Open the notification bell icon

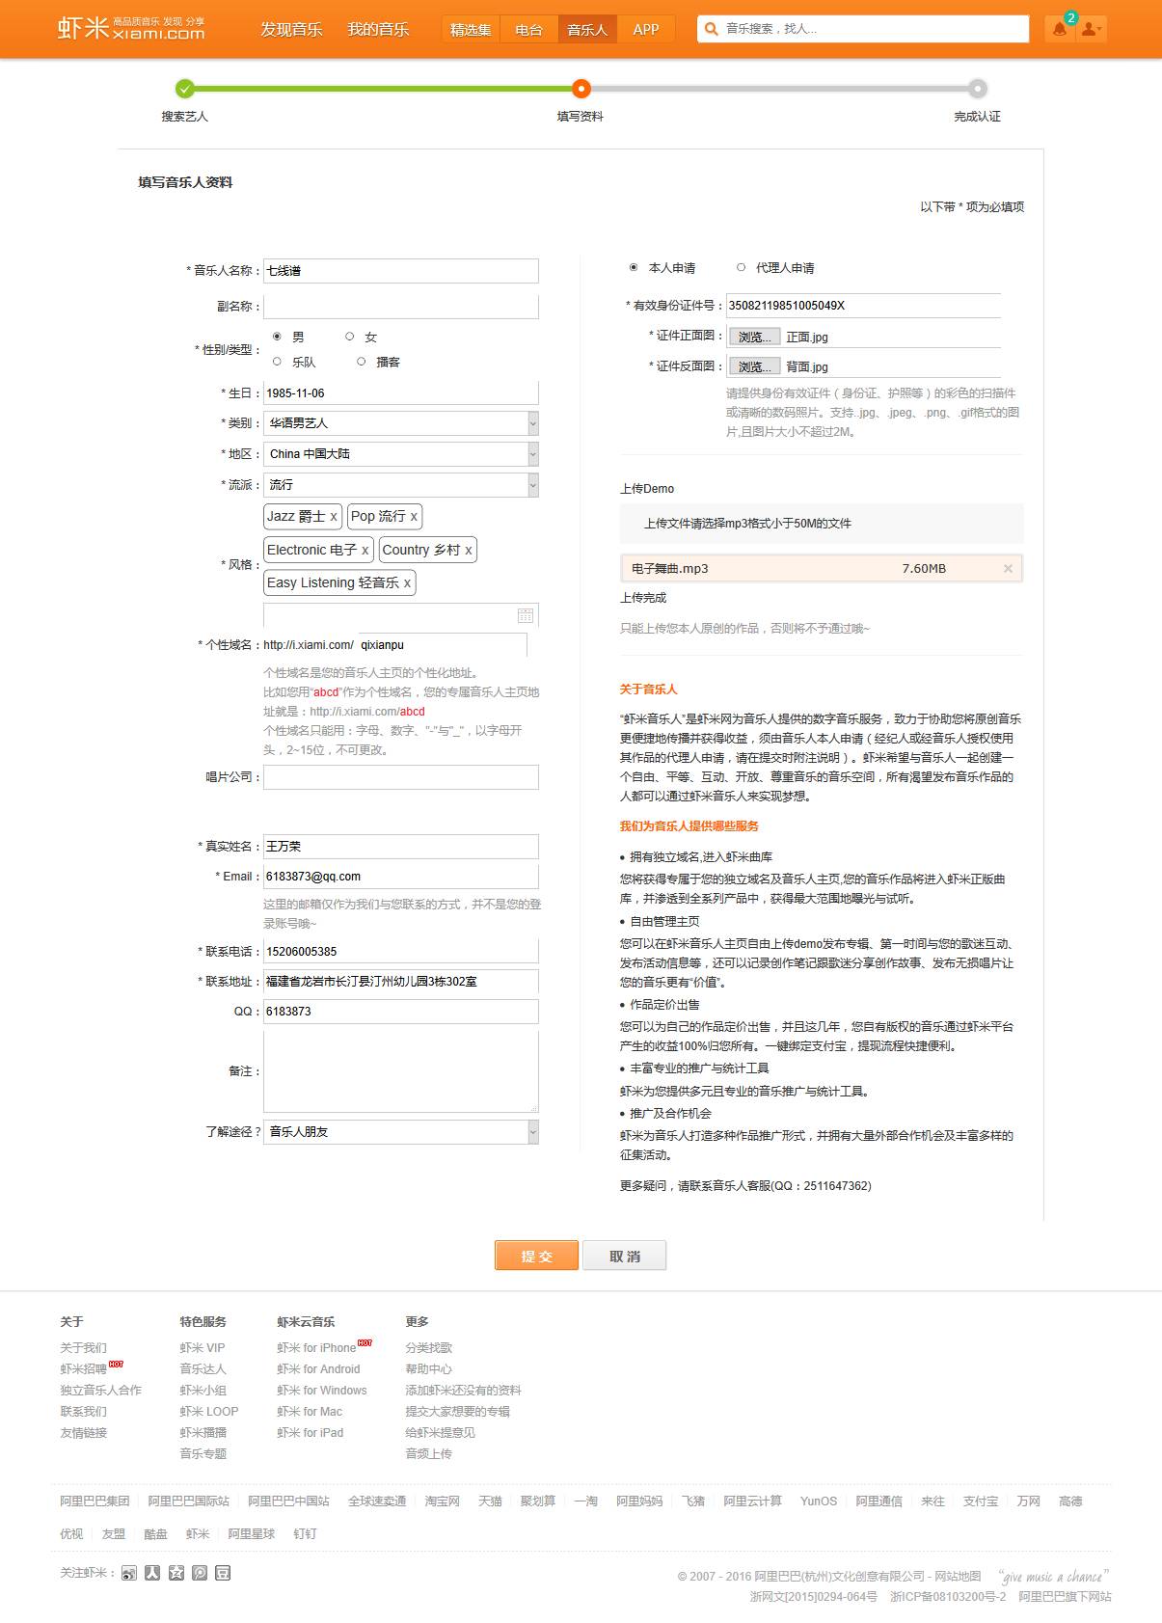click(1060, 29)
